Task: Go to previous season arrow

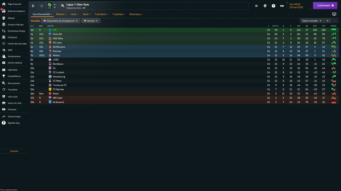Action: point(328,21)
